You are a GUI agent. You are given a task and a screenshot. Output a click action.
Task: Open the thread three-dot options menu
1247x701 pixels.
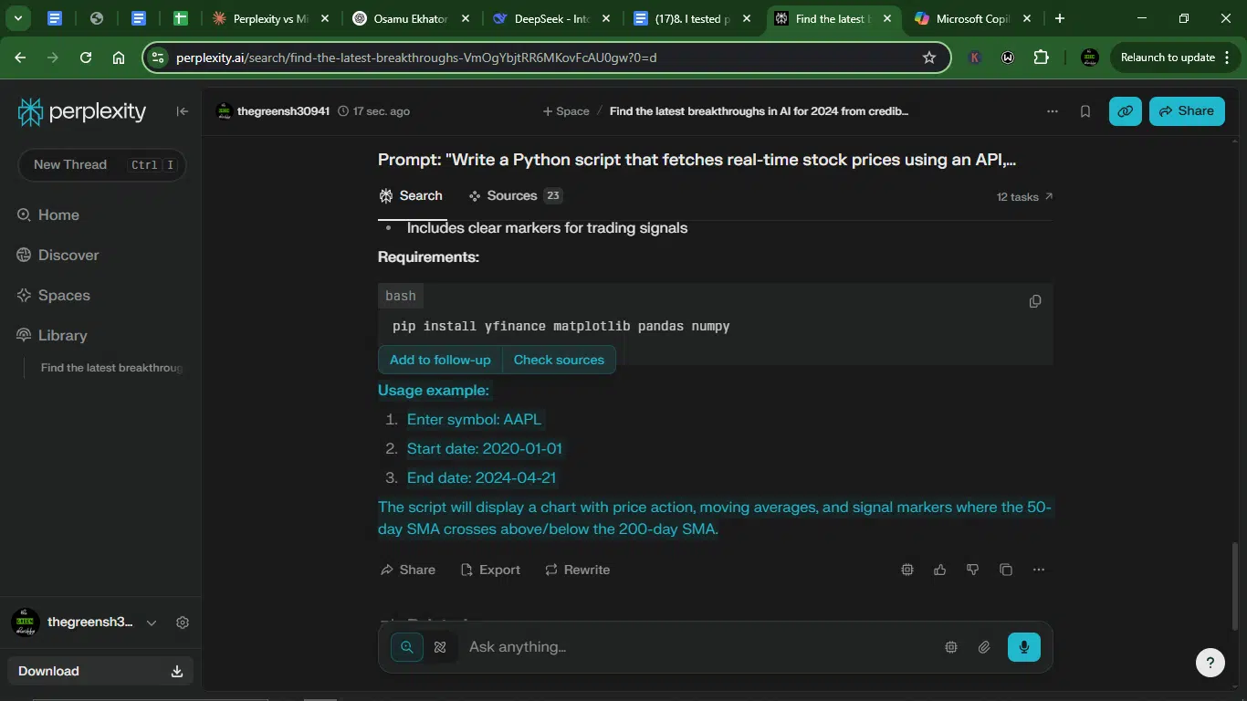point(1053,111)
